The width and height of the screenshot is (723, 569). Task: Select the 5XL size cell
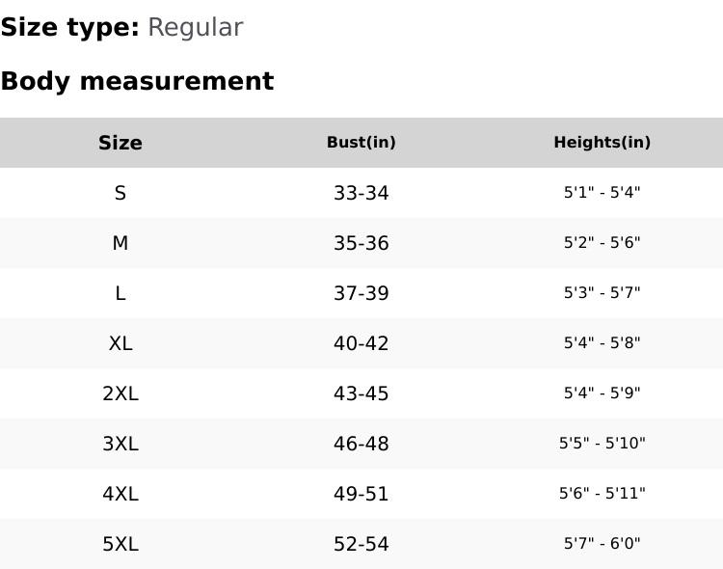120,544
